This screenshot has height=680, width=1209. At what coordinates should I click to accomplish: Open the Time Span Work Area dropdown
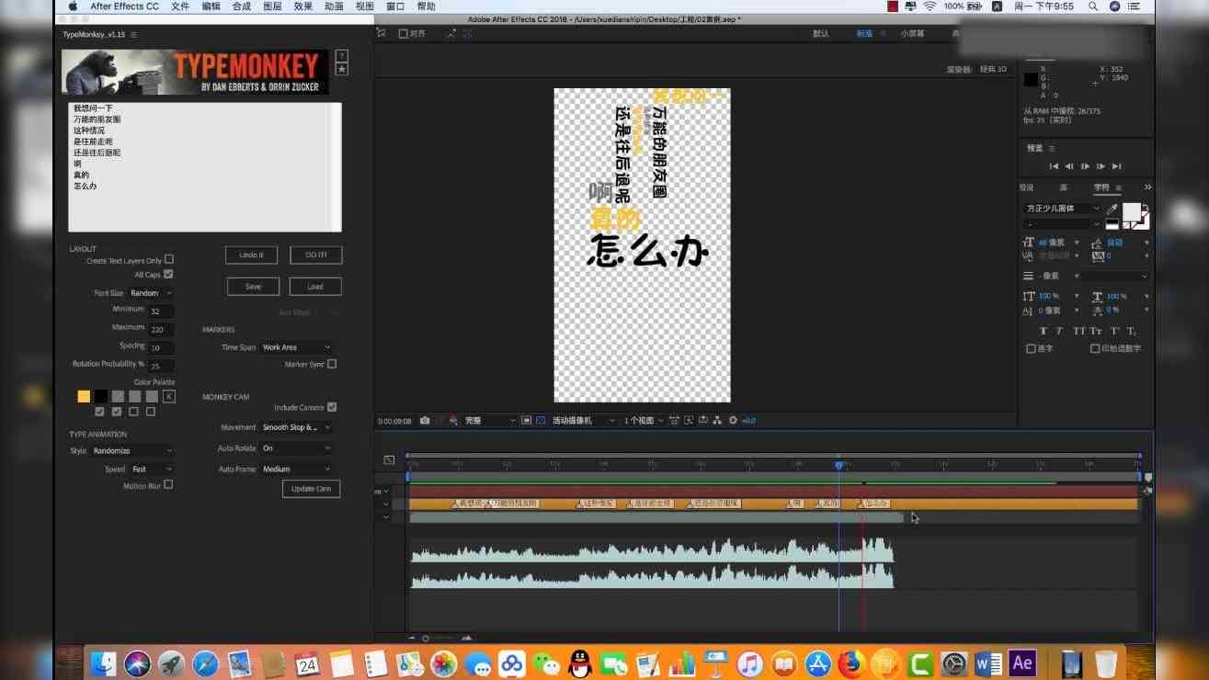click(x=296, y=347)
